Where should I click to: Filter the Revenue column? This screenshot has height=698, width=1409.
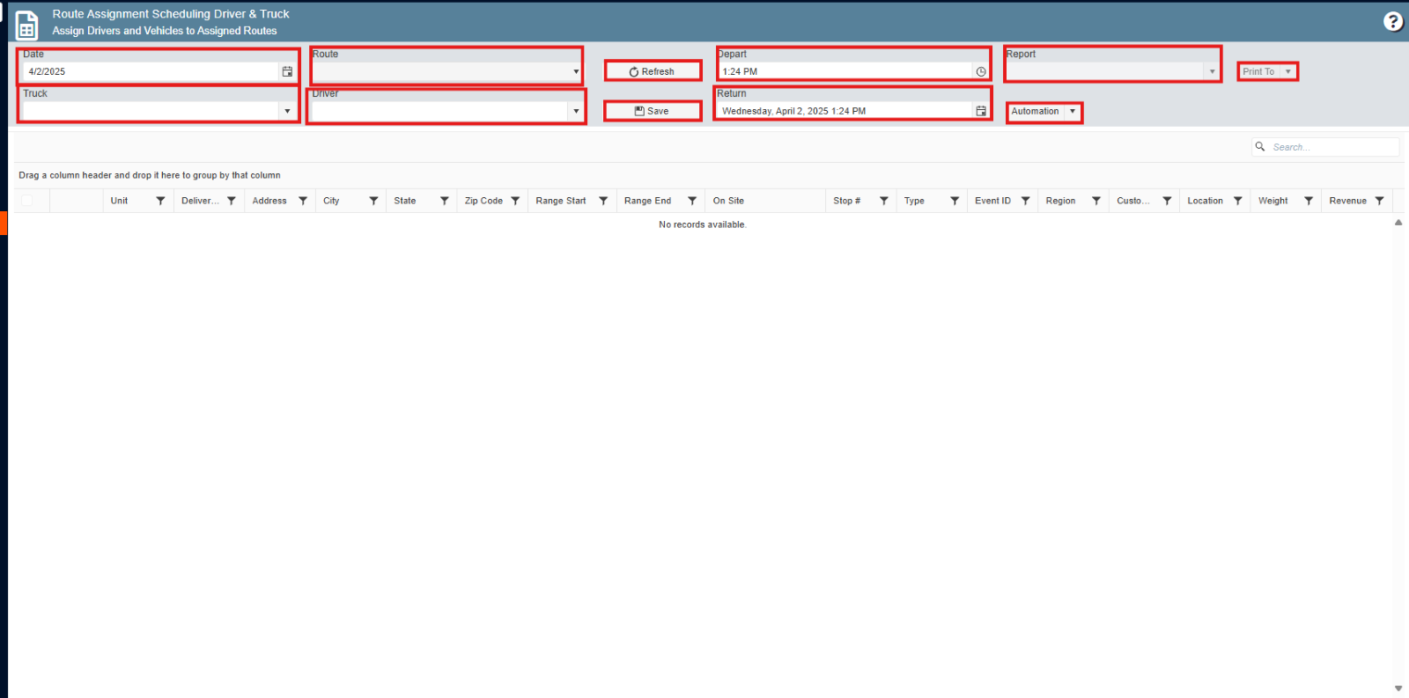(x=1379, y=201)
